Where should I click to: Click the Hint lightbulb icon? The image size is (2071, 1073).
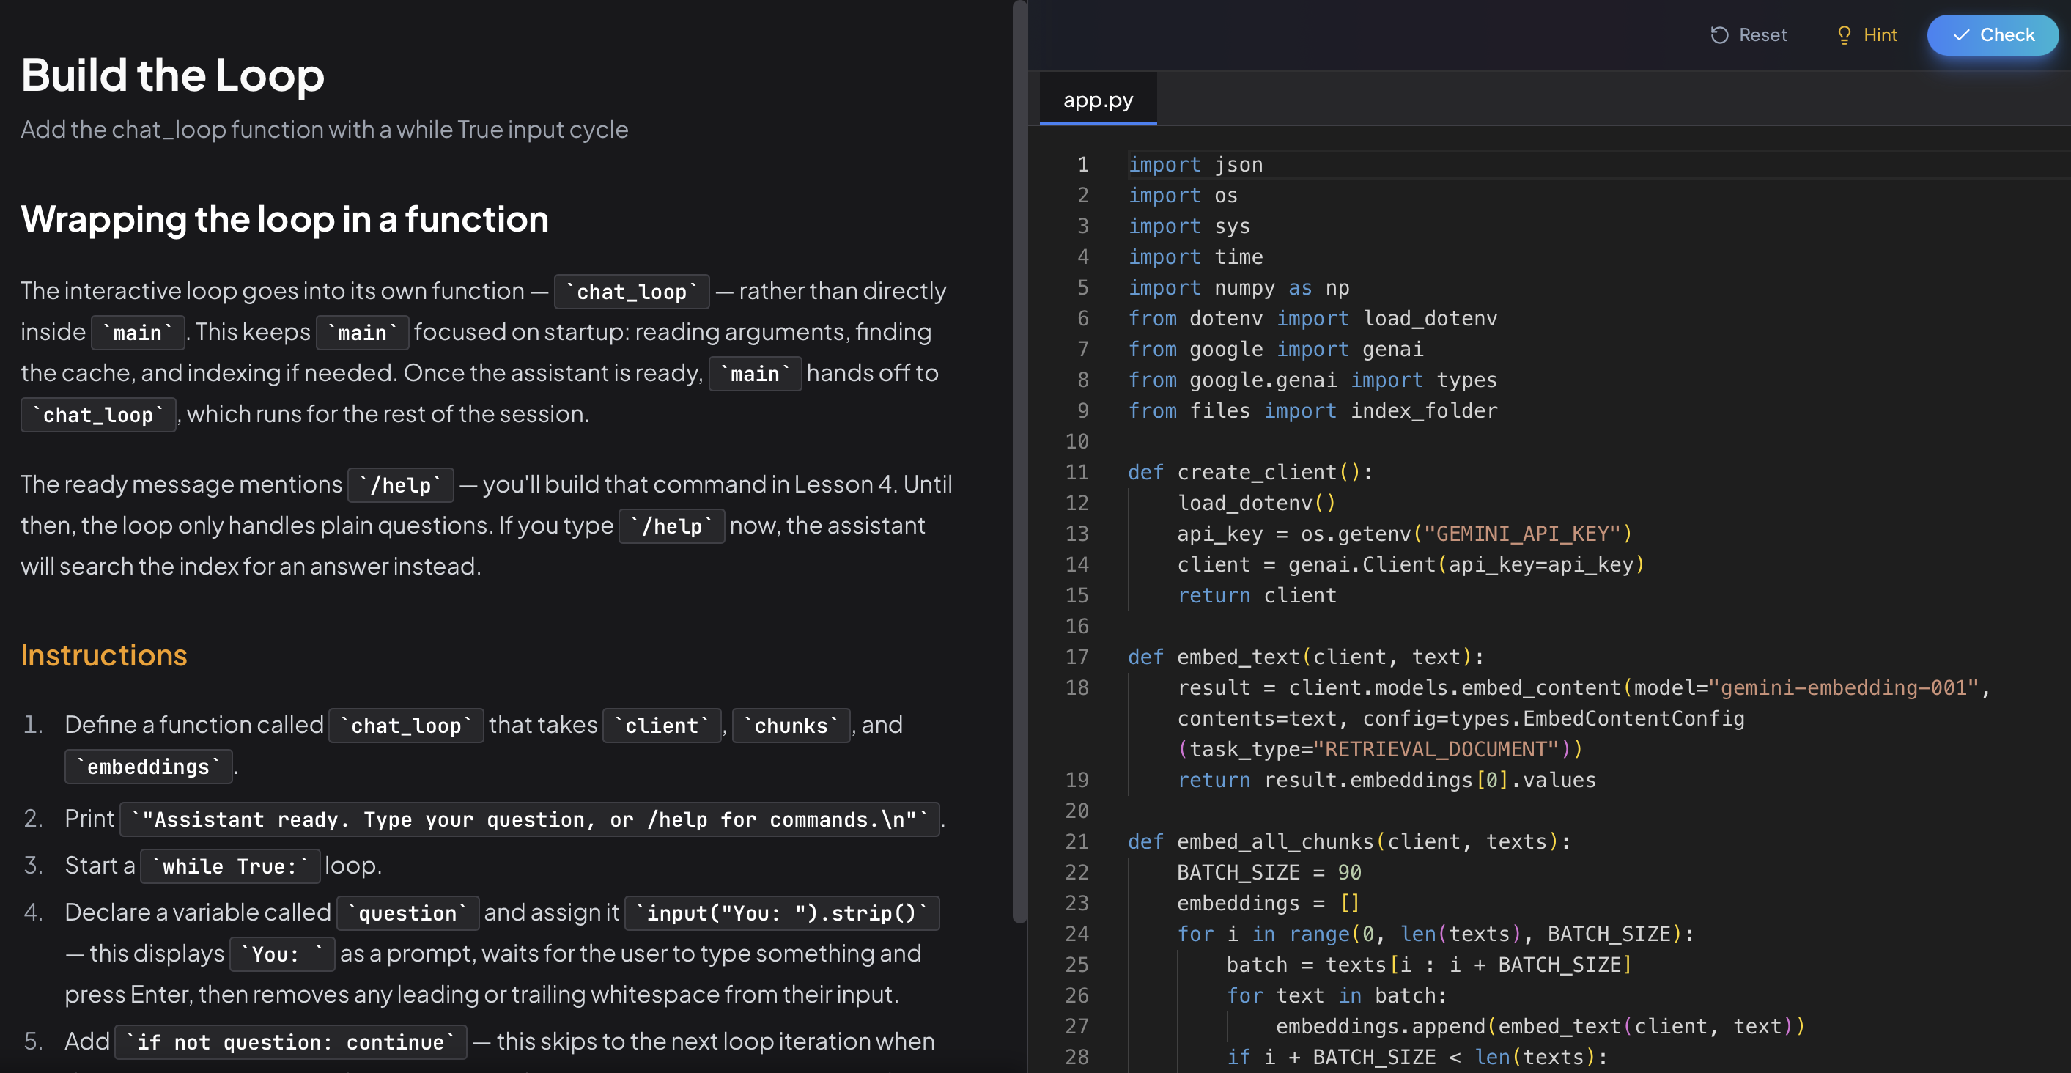[x=1845, y=34]
